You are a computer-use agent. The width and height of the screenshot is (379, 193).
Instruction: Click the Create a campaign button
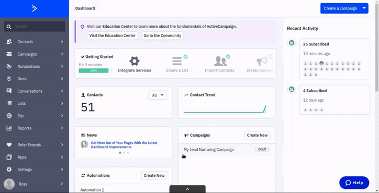[340, 8]
